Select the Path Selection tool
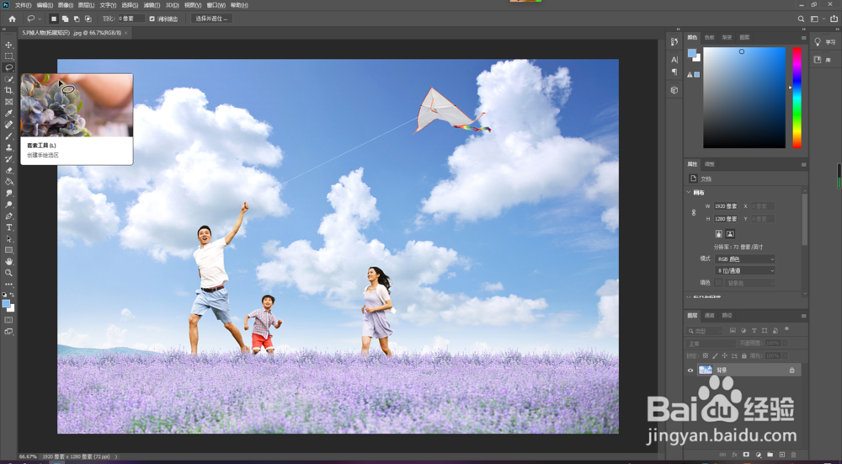The width and height of the screenshot is (842, 464). click(8, 238)
